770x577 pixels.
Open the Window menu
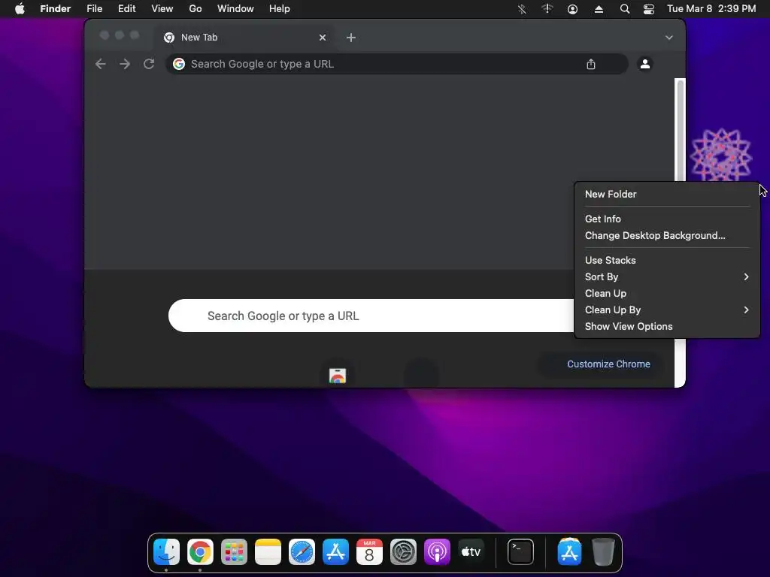pyautogui.click(x=235, y=9)
